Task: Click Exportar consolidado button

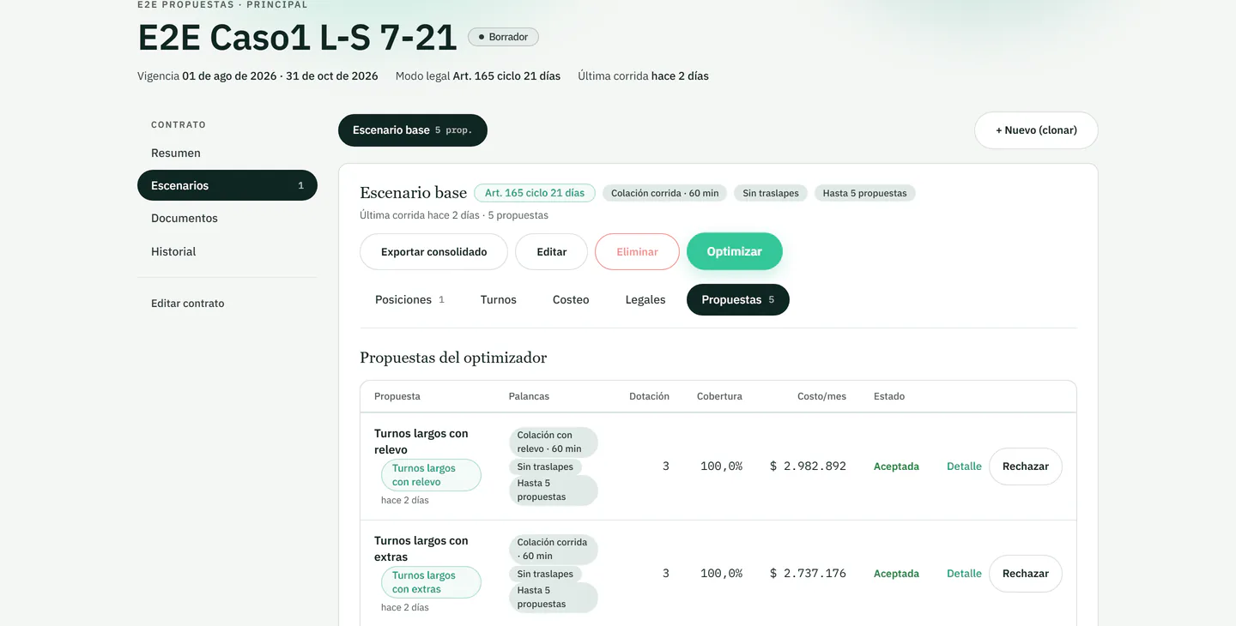Action: 433,252
